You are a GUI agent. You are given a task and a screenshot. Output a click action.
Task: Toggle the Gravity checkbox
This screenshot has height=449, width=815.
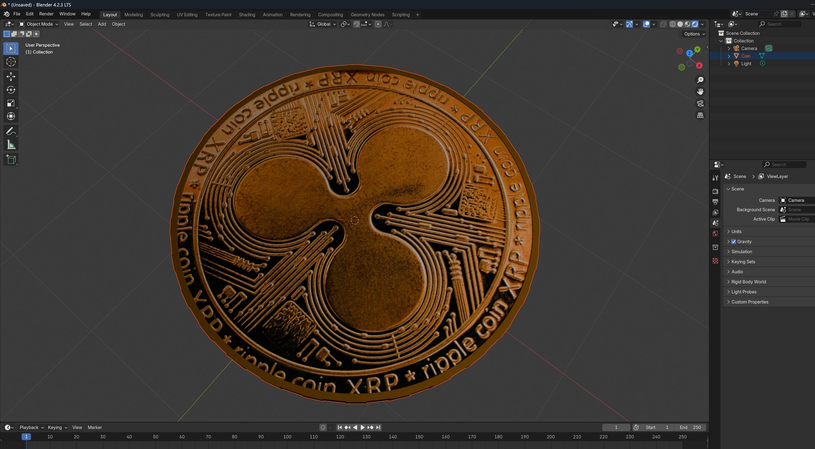click(x=733, y=242)
